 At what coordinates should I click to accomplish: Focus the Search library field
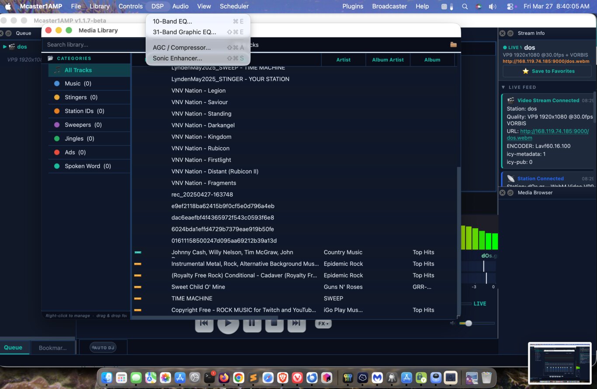[94, 45]
